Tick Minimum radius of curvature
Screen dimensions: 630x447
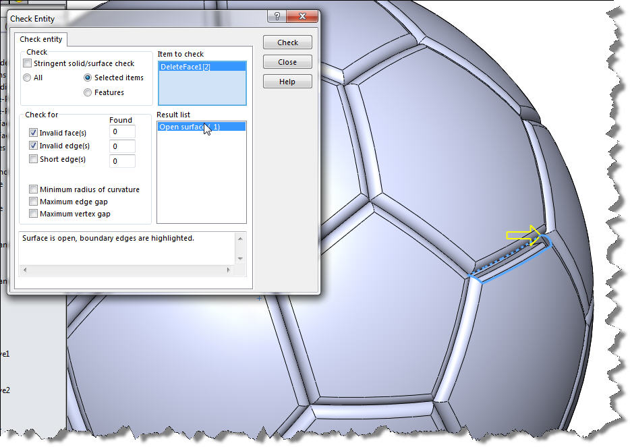tap(34, 189)
